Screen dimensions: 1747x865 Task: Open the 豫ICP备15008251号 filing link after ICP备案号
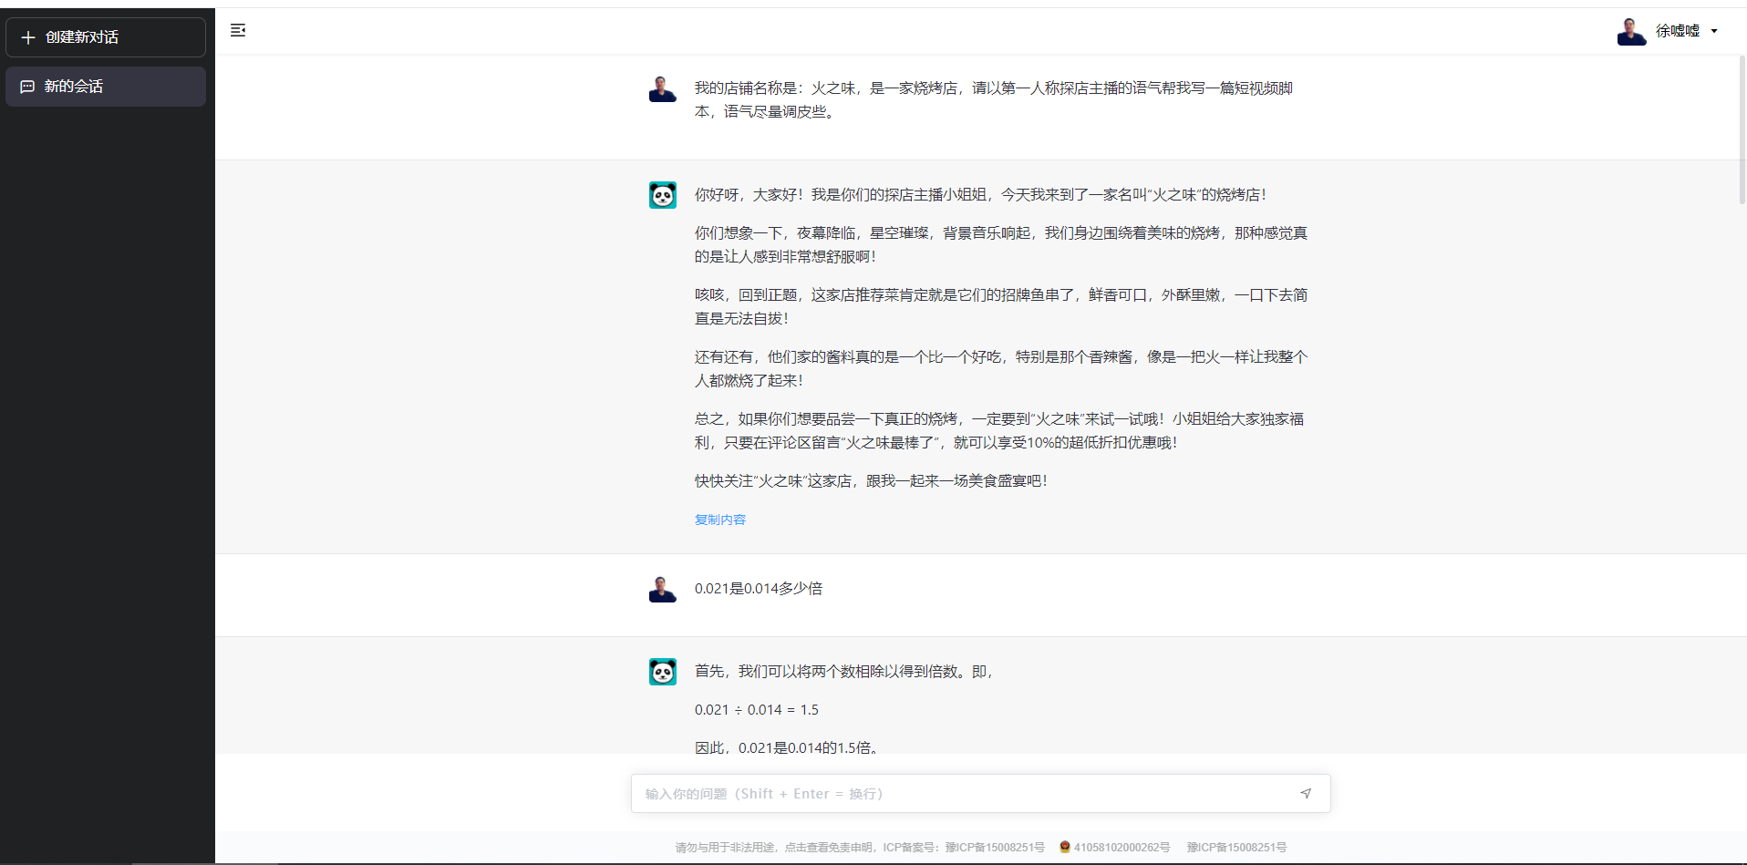pos(995,848)
